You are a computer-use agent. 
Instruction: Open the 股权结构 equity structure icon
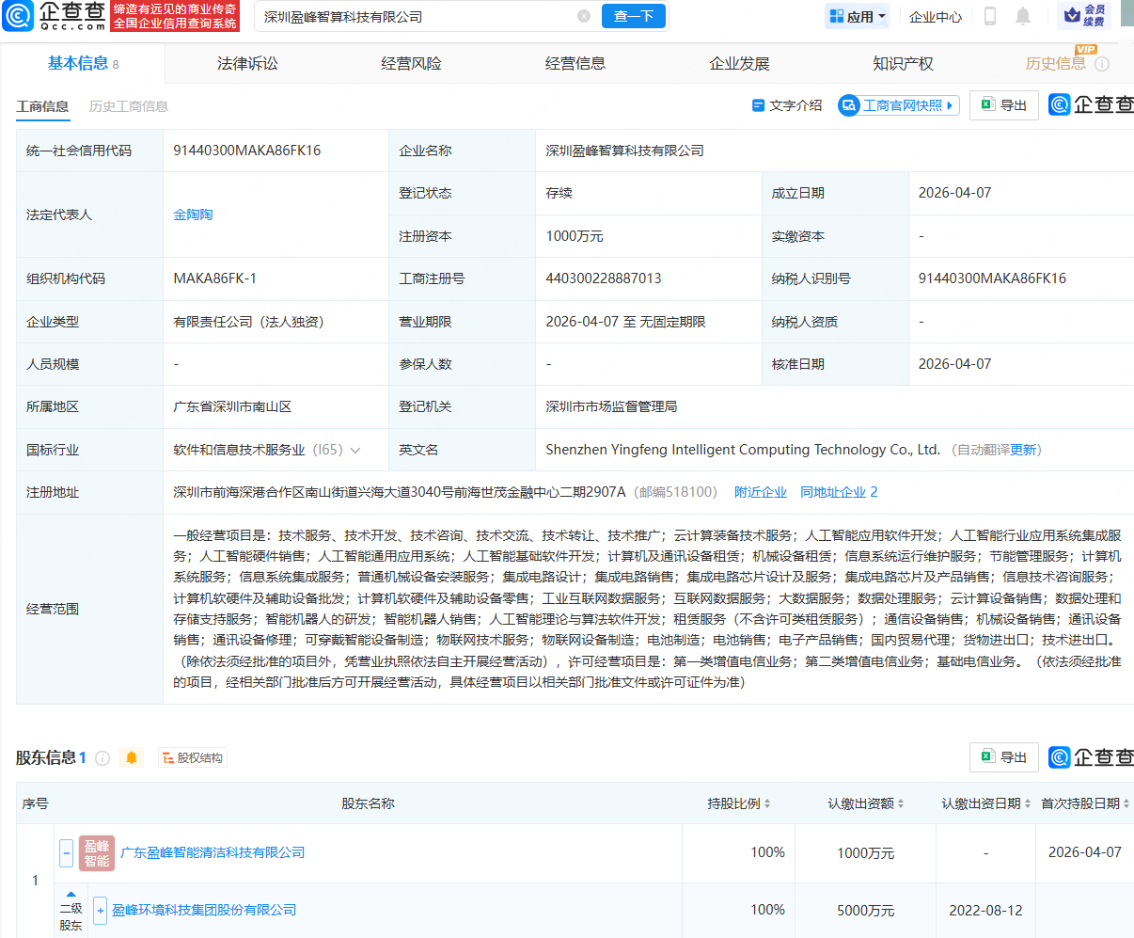(193, 757)
